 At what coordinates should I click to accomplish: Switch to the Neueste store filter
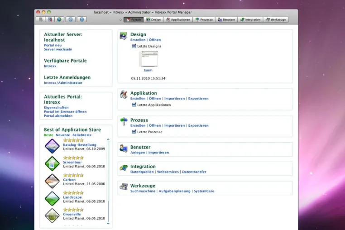pos(63,135)
